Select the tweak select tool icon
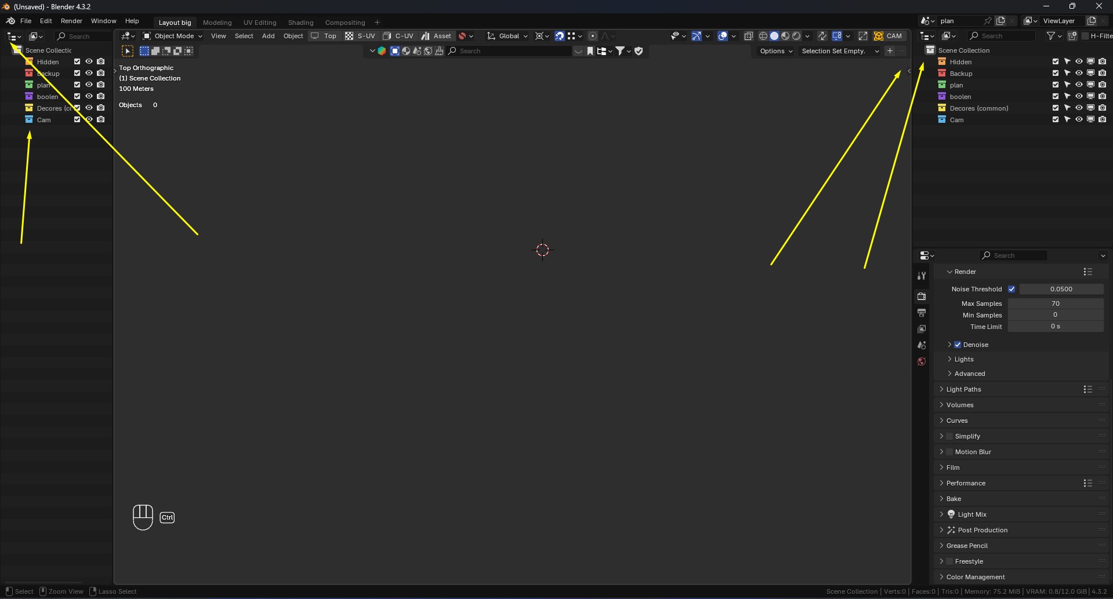This screenshot has width=1113, height=599. (x=128, y=51)
